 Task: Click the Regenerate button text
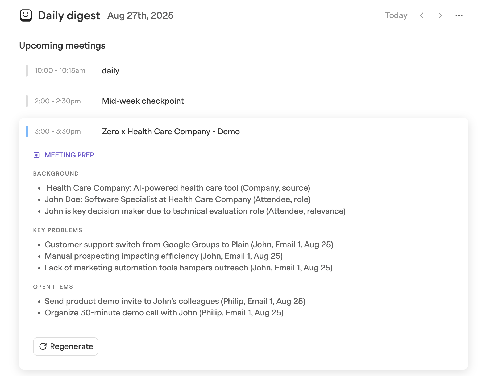coord(72,346)
